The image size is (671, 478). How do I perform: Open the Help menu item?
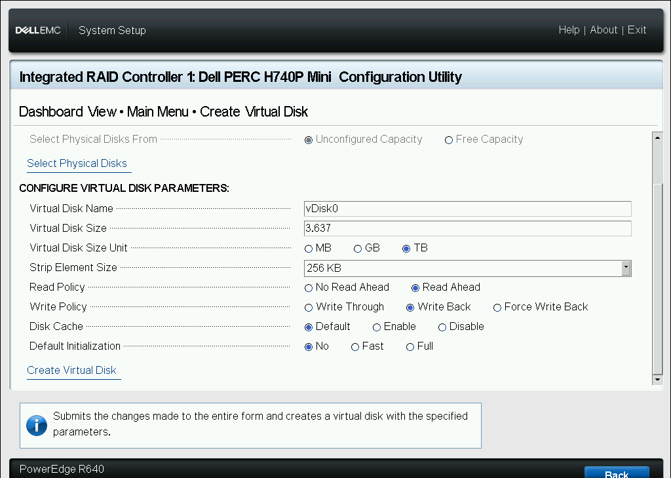(569, 29)
